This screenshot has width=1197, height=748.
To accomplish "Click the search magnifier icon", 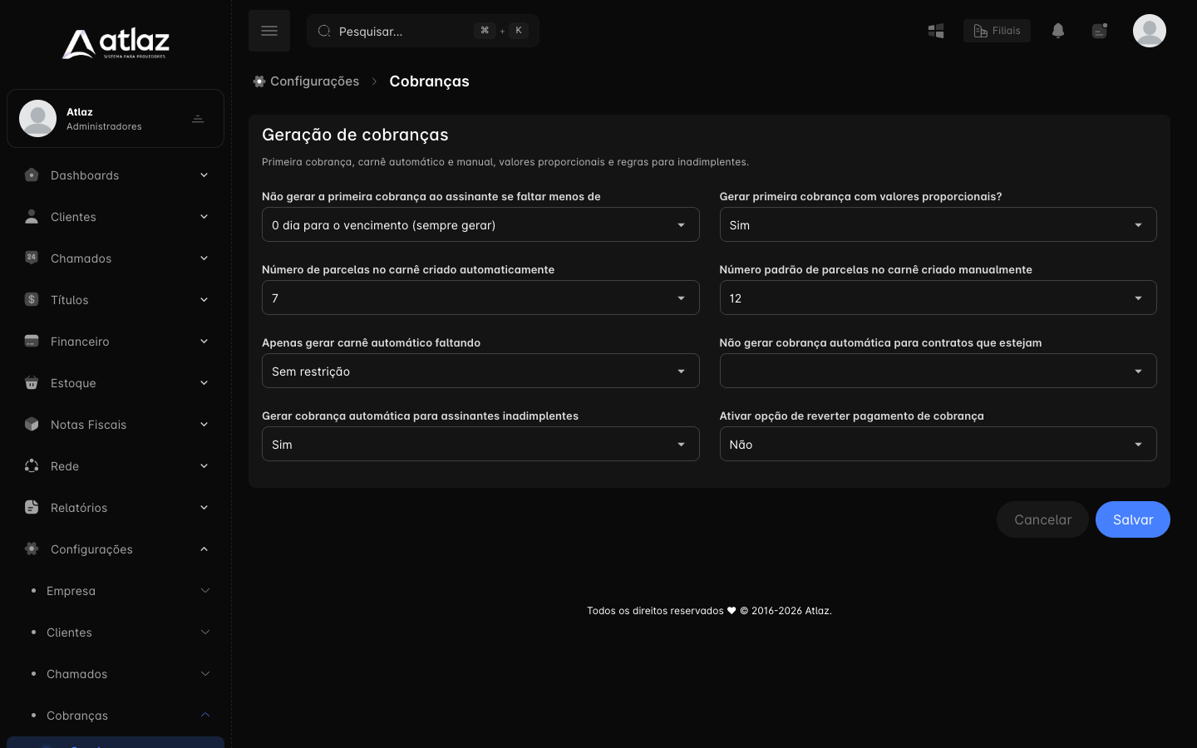I will [324, 31].
